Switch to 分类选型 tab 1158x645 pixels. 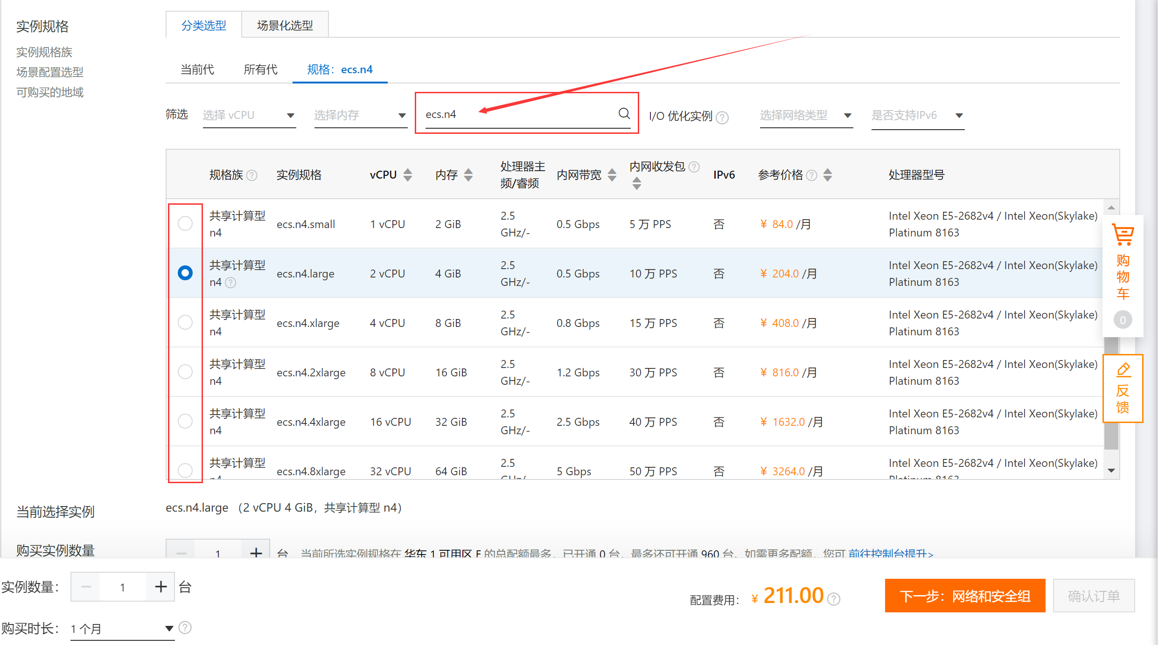click(x=204, y=25)
